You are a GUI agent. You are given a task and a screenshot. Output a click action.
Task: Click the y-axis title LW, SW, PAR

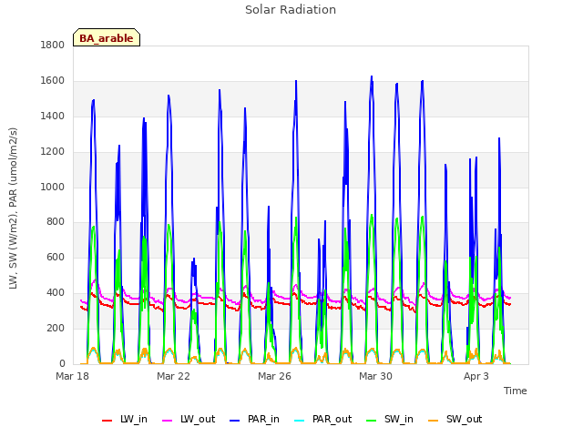point(13,208)
